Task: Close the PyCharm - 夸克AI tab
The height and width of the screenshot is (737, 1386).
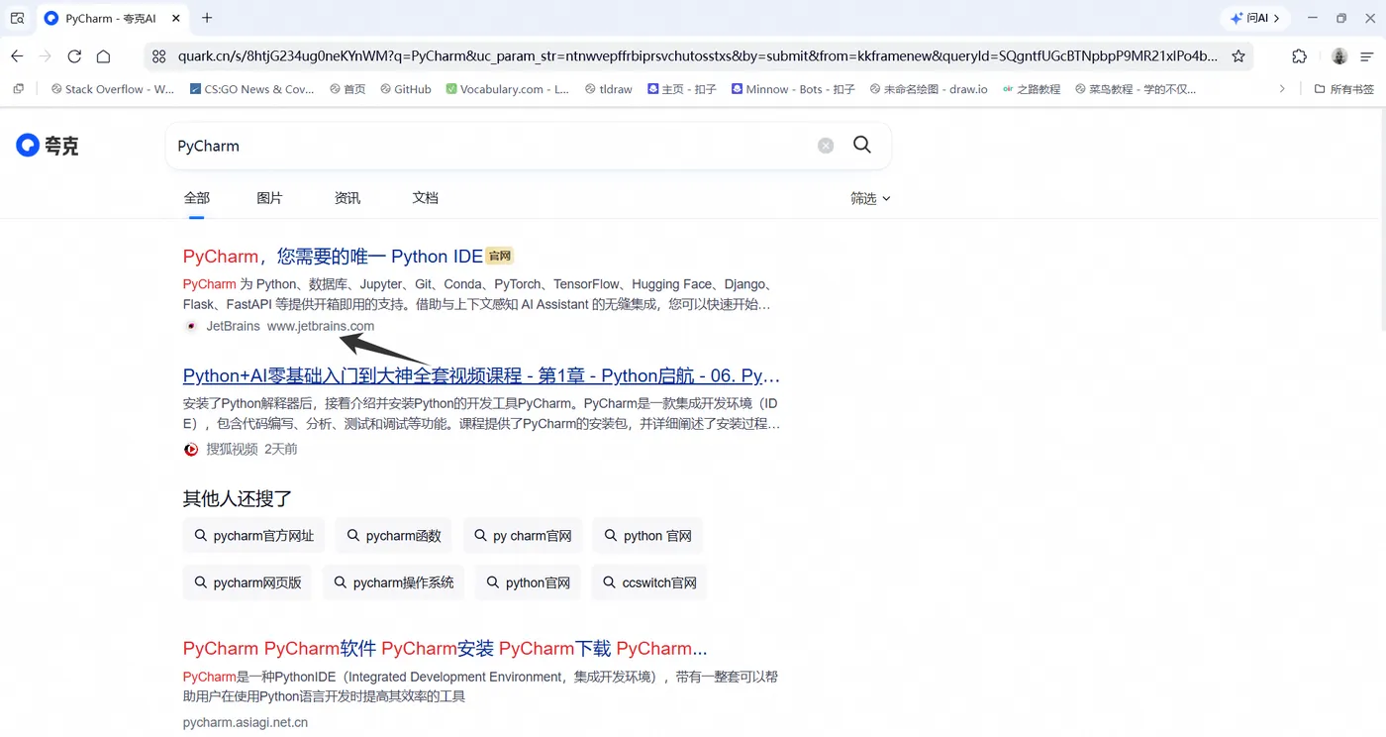Action: point(176,18)
